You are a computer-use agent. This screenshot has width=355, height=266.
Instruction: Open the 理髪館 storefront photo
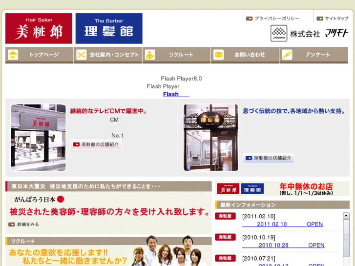(x=211, y=138)
